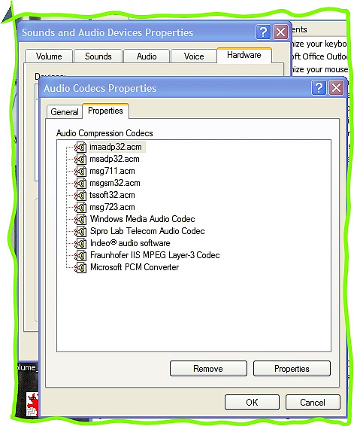Image resolution: width=354 pixels, height=426 pixels.
Task: Switch to the Volume tab in Sounds and Audio Devices
Action: pyautogui.click(x=49, y=56)
